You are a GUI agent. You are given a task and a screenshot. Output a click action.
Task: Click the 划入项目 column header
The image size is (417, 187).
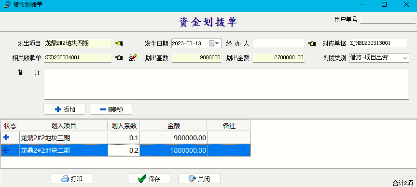coord(64,126)
